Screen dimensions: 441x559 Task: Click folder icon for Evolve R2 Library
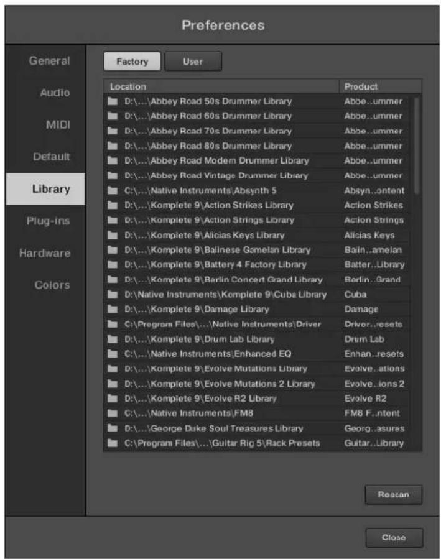[113, 398]
